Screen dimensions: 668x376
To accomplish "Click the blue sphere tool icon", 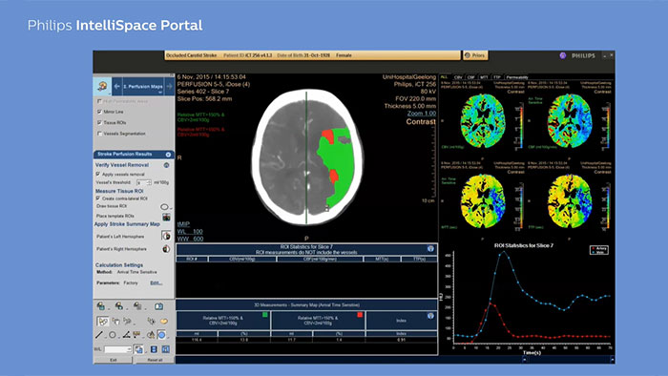I will (x=162, y=335).
